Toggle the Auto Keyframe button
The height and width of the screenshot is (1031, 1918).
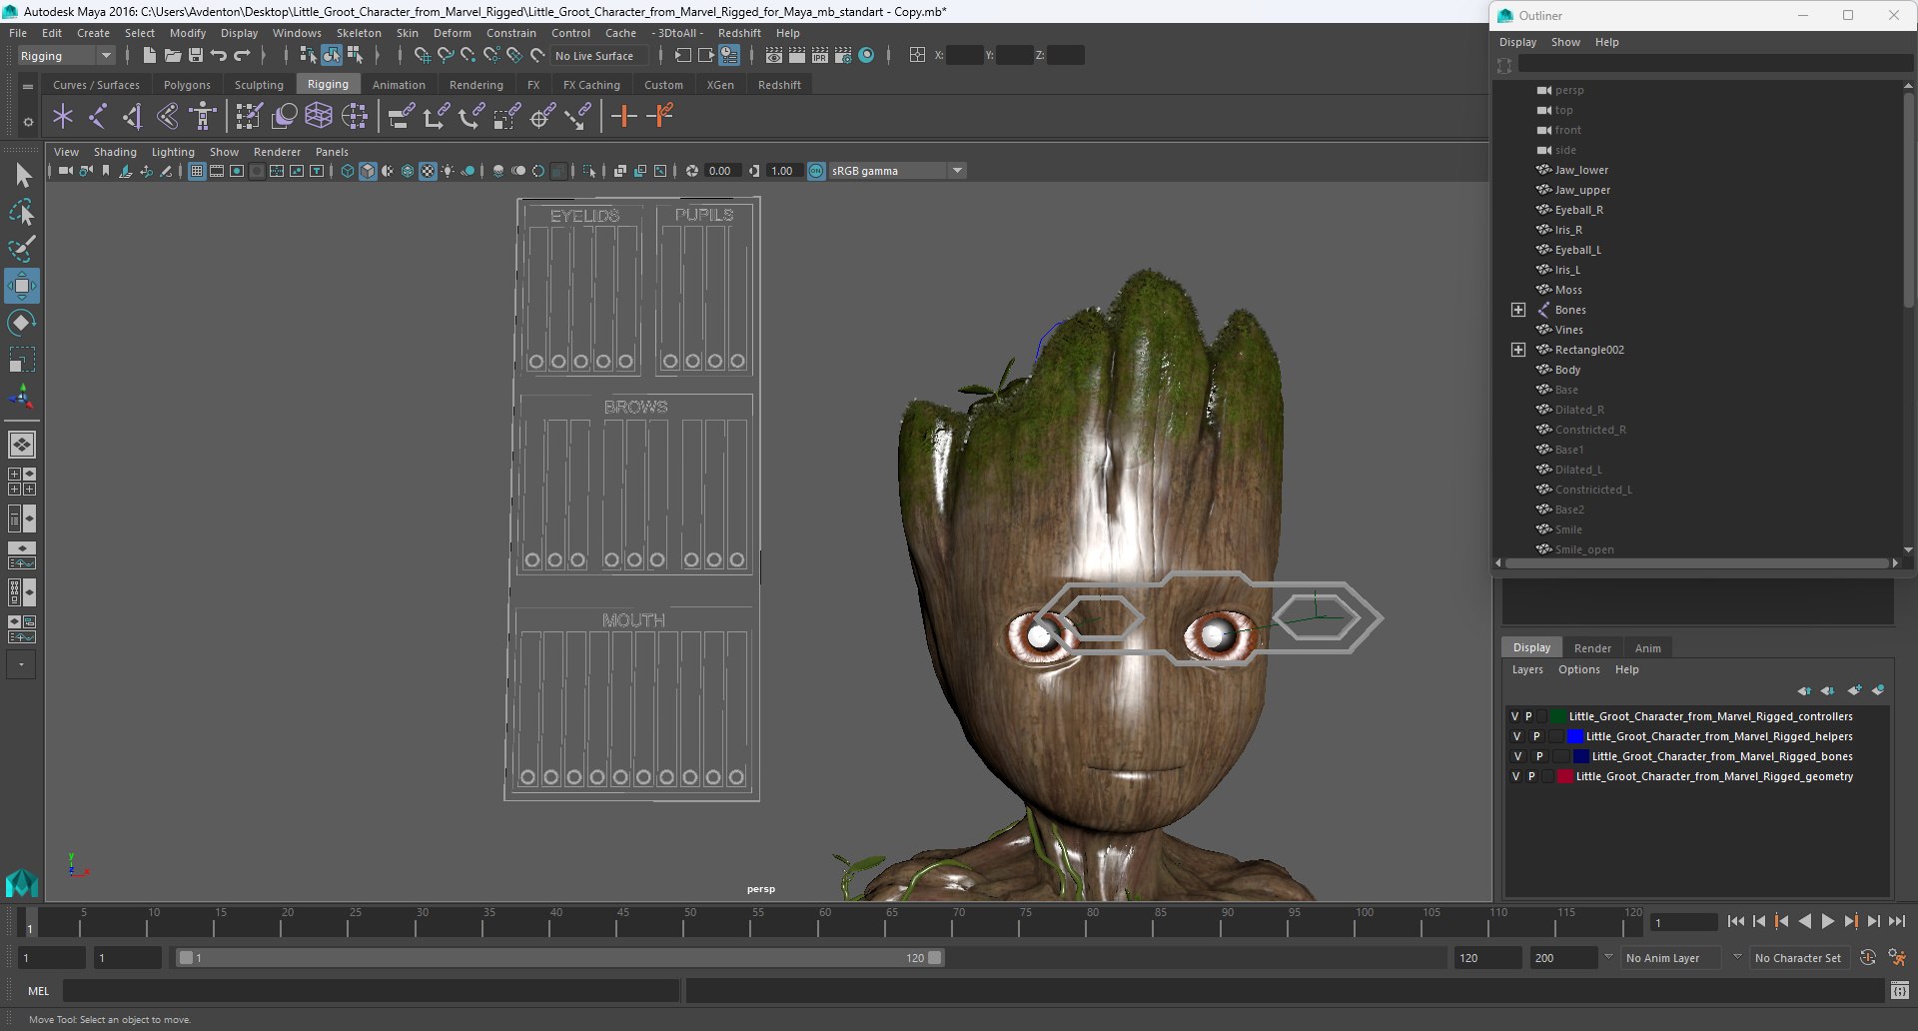pyautogui.click(x=1867, y=958)
